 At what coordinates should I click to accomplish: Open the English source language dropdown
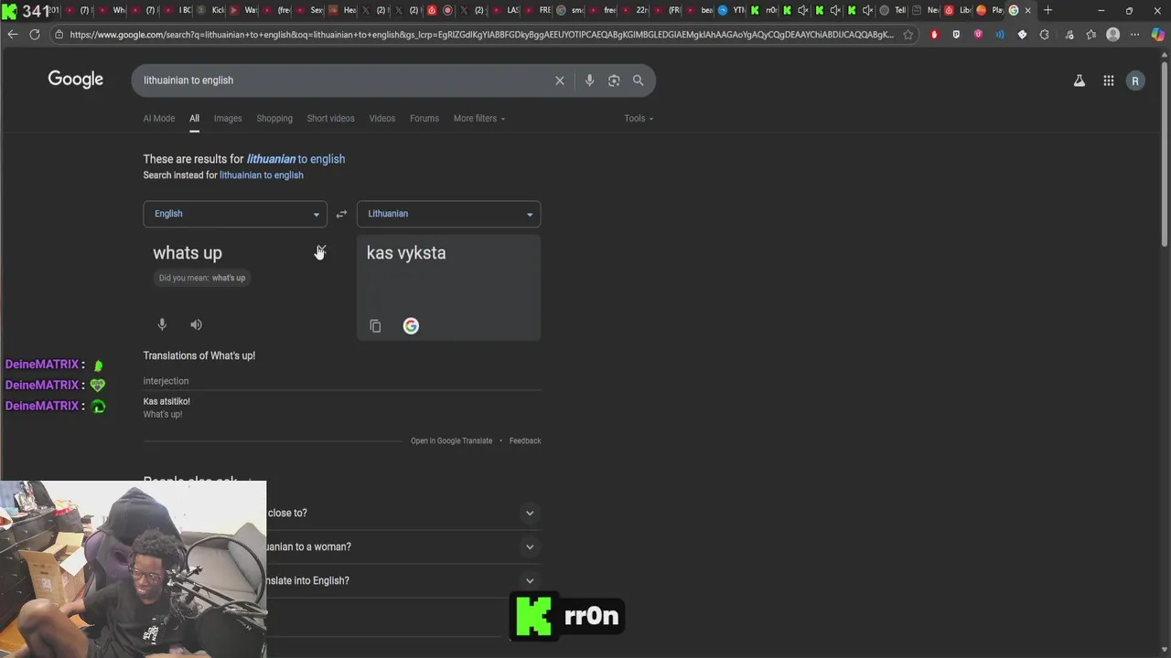[x=235, y=214]
